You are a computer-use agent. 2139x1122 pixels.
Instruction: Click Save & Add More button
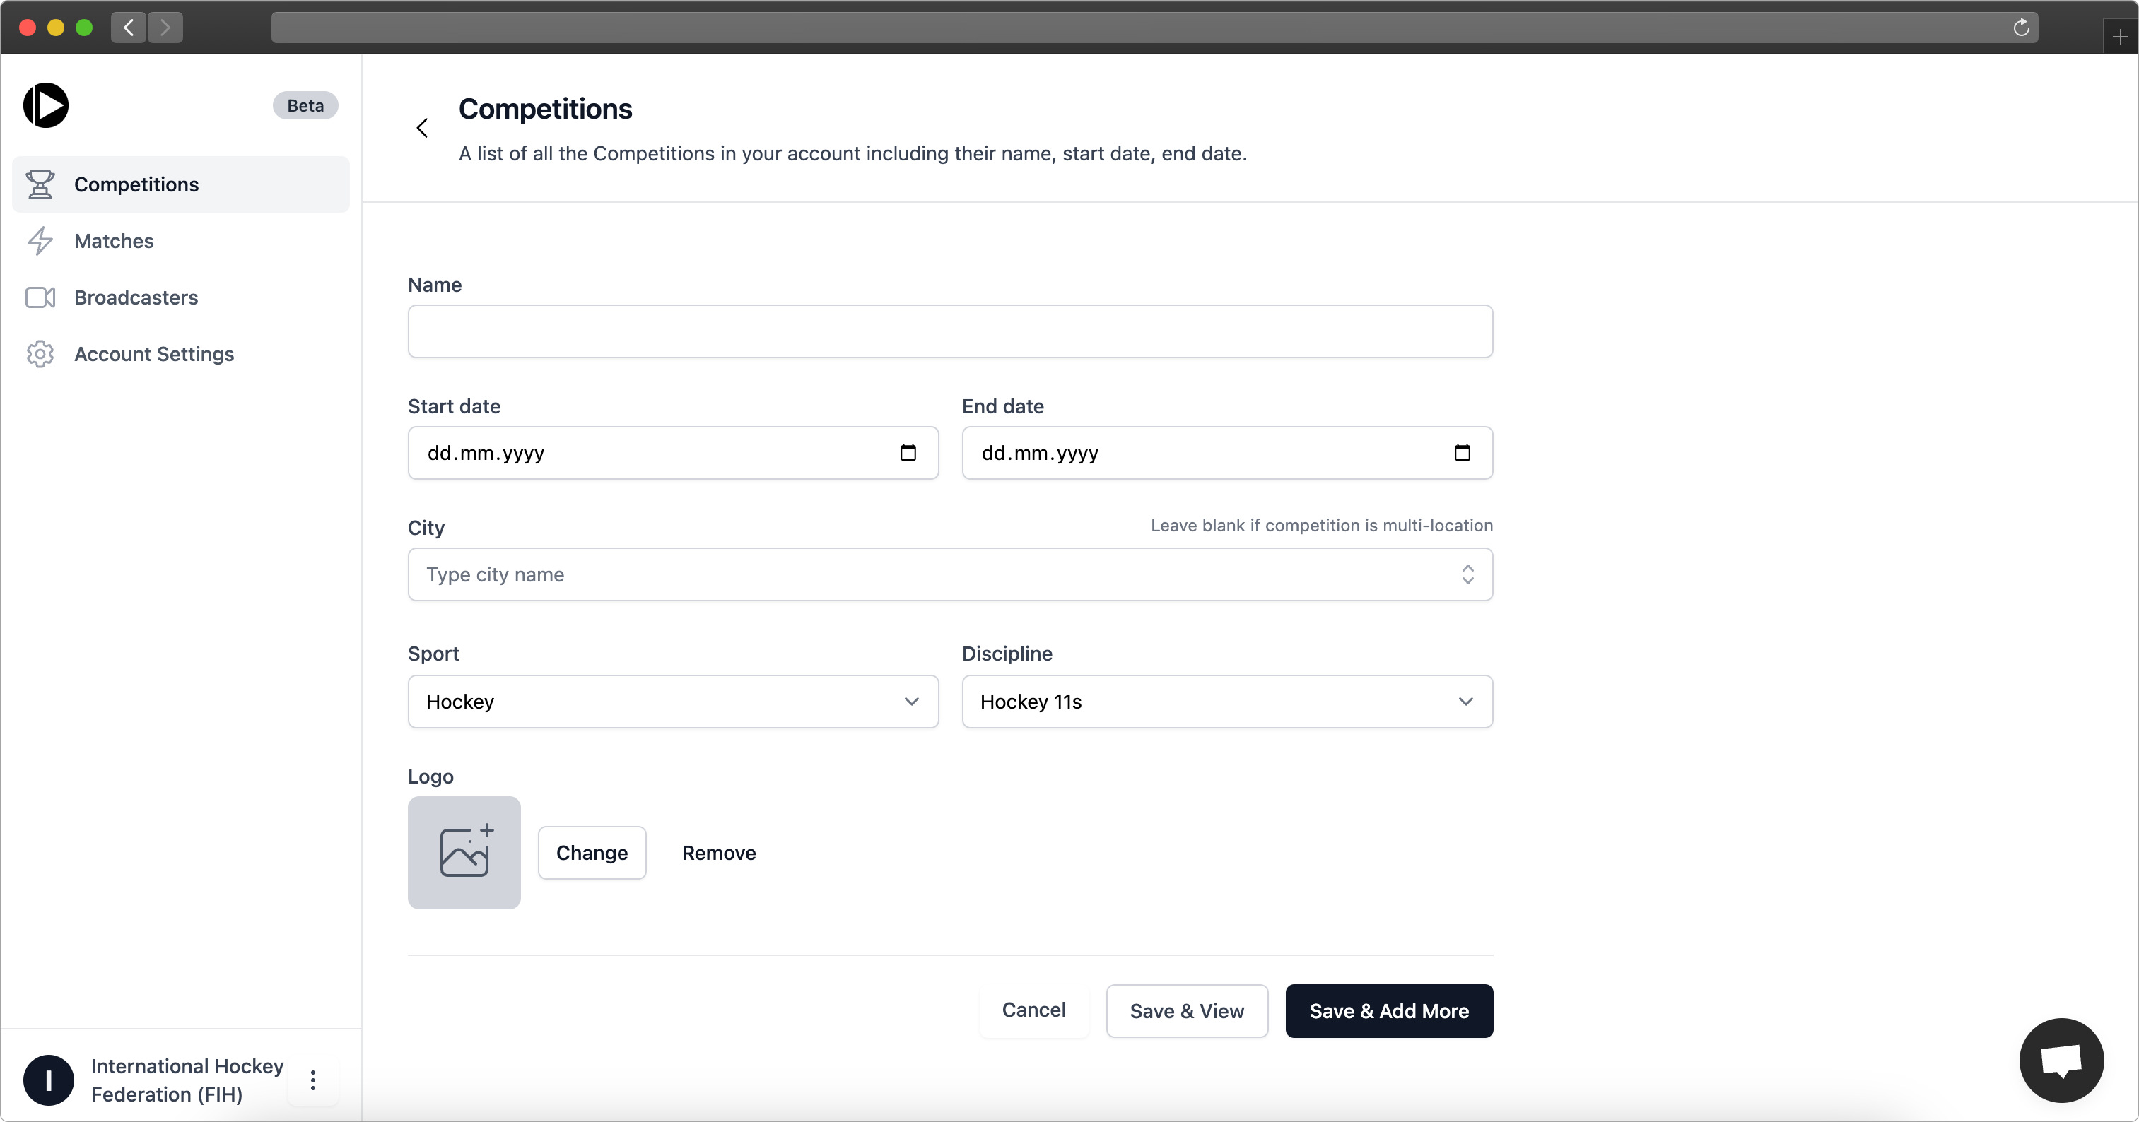click(x=1389, y=1010)
